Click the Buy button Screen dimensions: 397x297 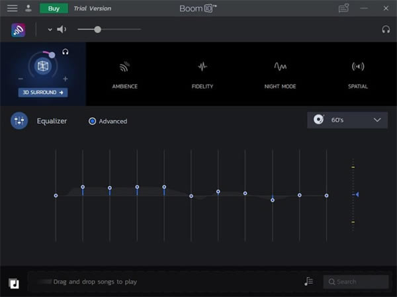54,9
